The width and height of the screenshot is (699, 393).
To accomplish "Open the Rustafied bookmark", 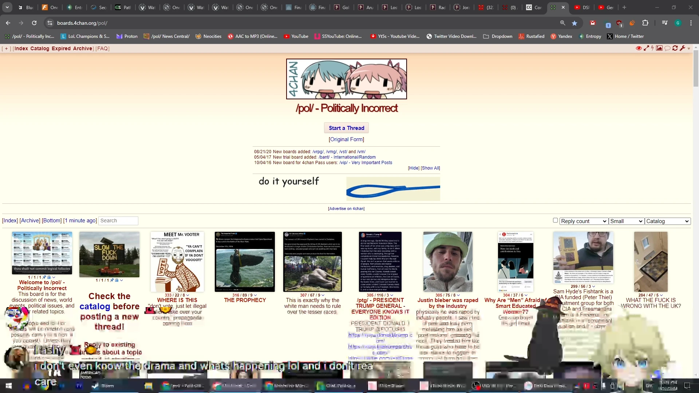I will tap(532, 36).
